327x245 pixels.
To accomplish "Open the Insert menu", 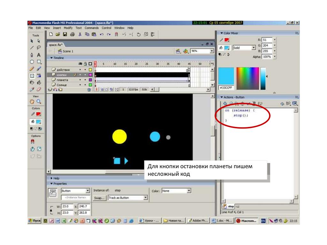I will click(x=57, y=28).
